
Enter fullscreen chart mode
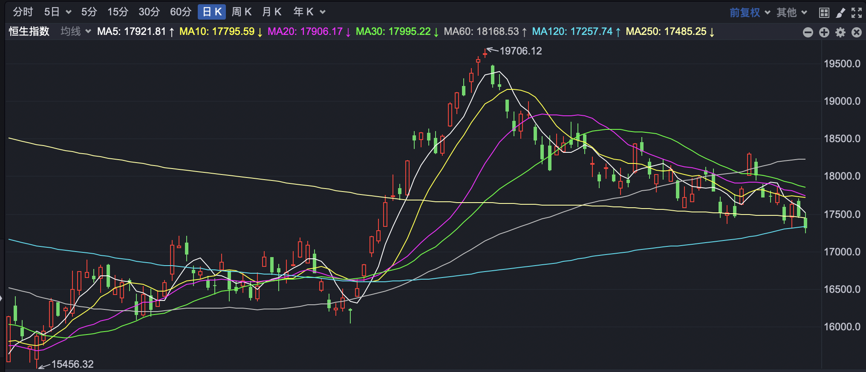tap(857, 13)
